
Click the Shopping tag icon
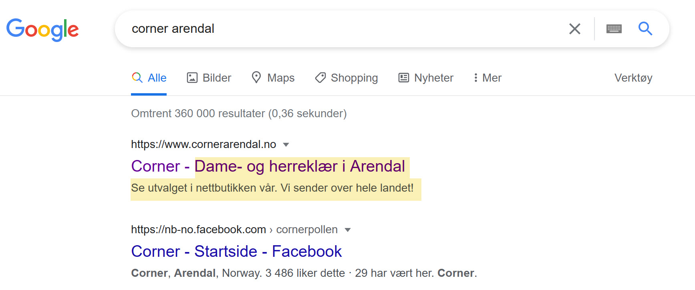pyautogui.click(x=320, y=77)
